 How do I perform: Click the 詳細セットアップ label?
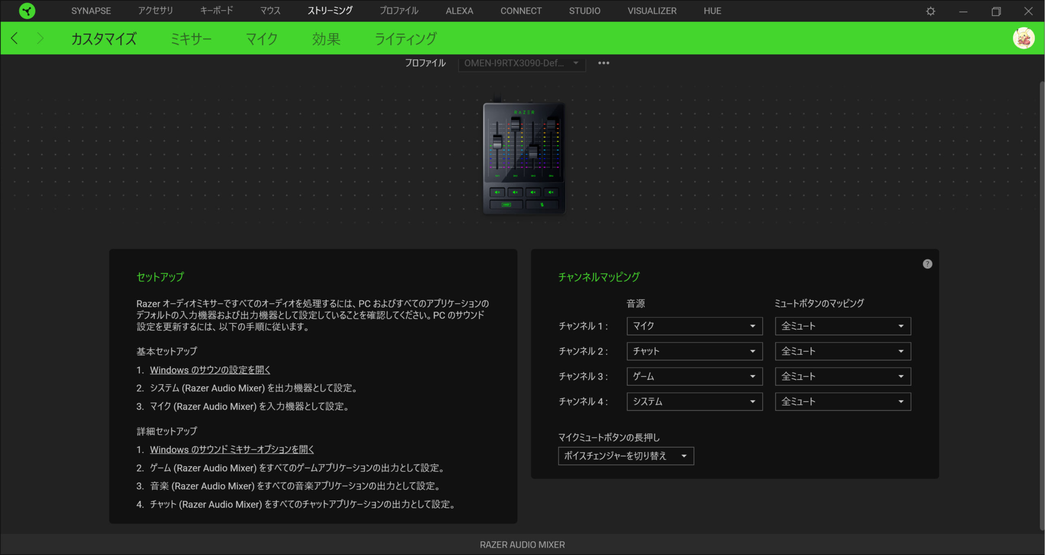167,431
